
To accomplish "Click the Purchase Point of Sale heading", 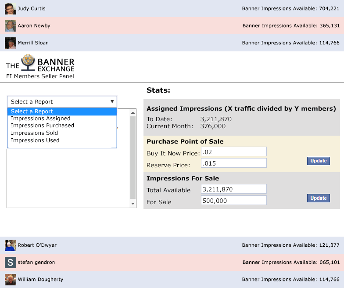I will pyautogui.click(x=185, y=141).
